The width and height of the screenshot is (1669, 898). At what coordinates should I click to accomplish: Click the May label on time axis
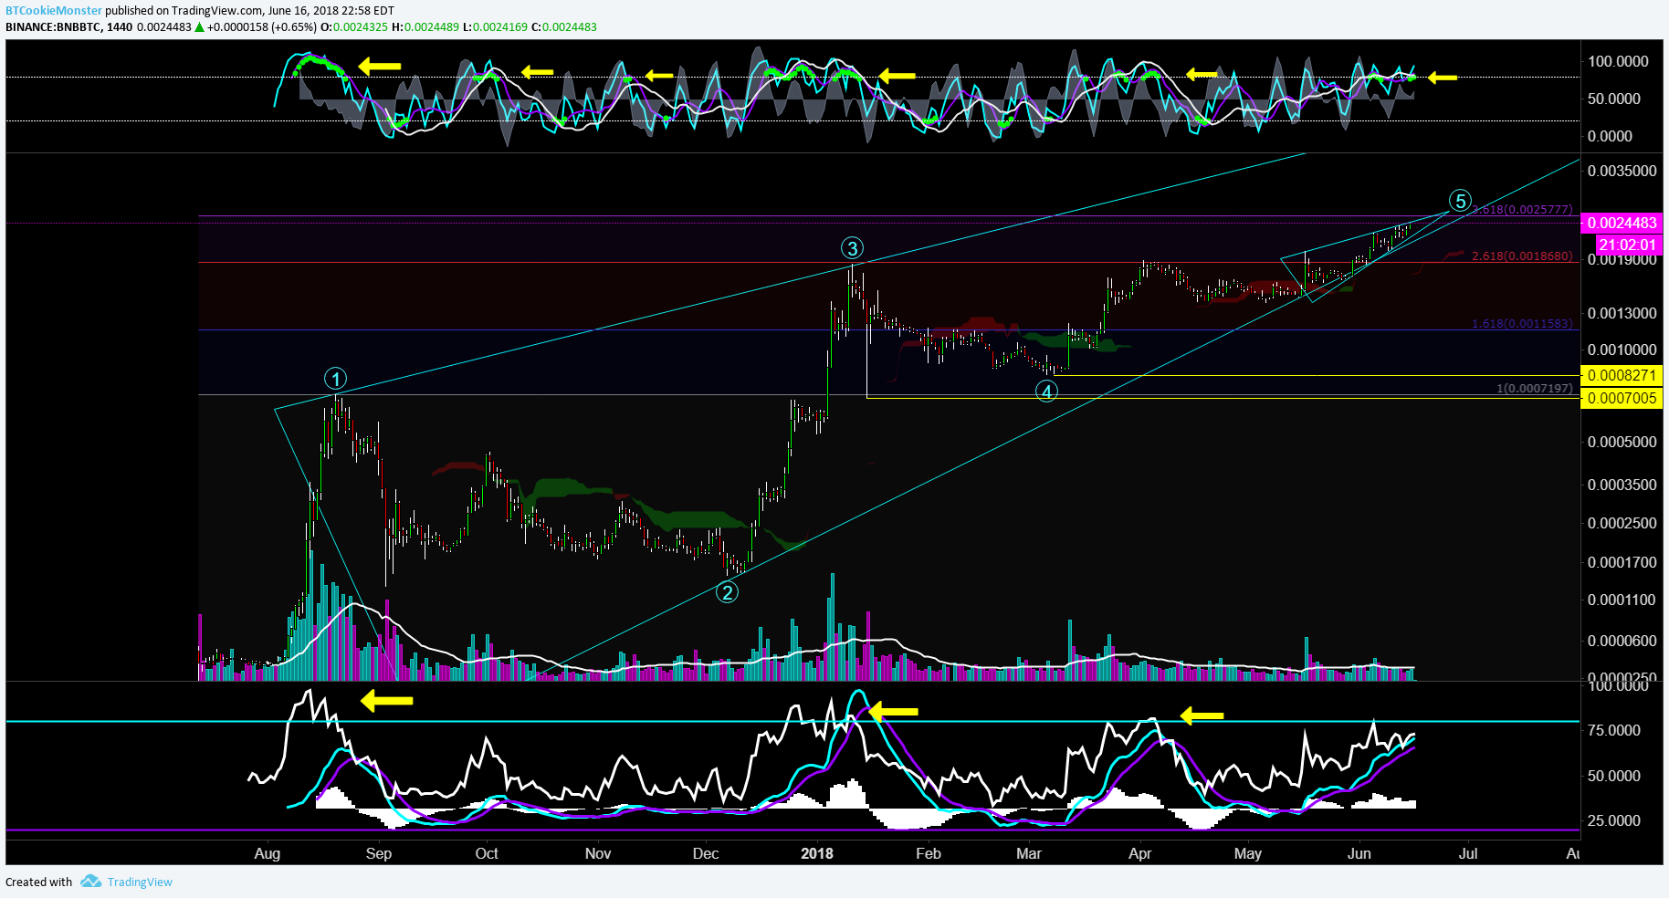(x=1248, y=853)
